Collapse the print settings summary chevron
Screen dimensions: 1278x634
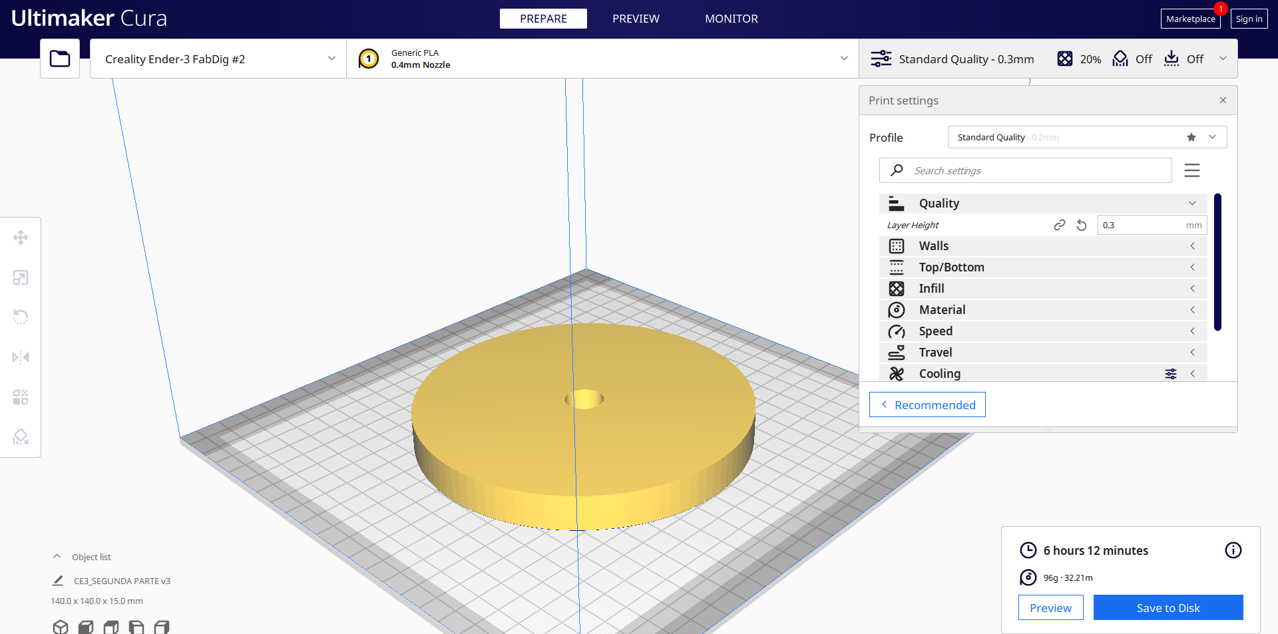1223,59
